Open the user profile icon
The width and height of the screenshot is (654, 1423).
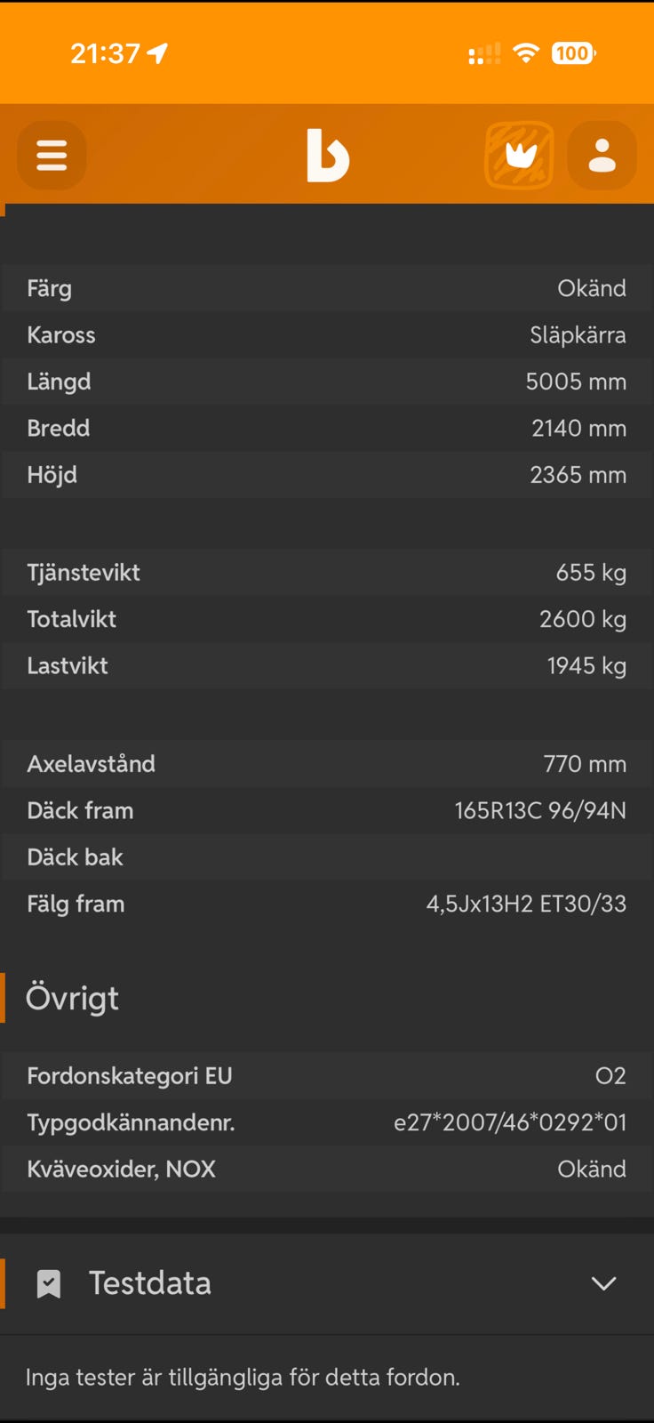click(602, 156)
